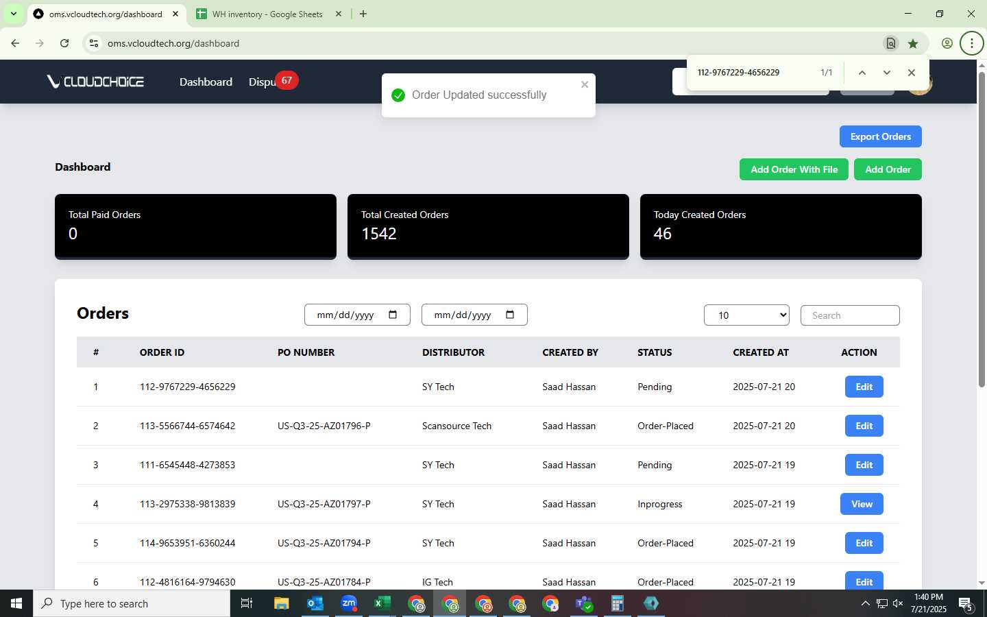Open Windows Start menu

(x=16, y=603)
